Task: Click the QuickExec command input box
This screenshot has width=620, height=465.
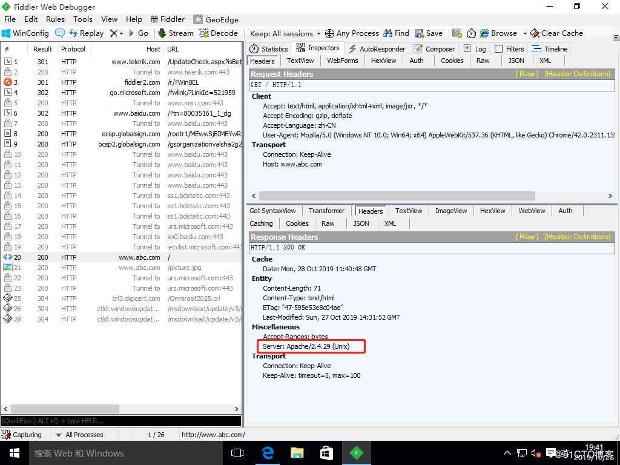Action: click(121, 421)
